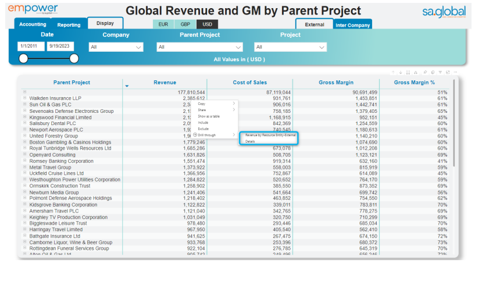Screen dimensions: 482x291
Task: Switch to the Reporting tab
Action: 69,24
